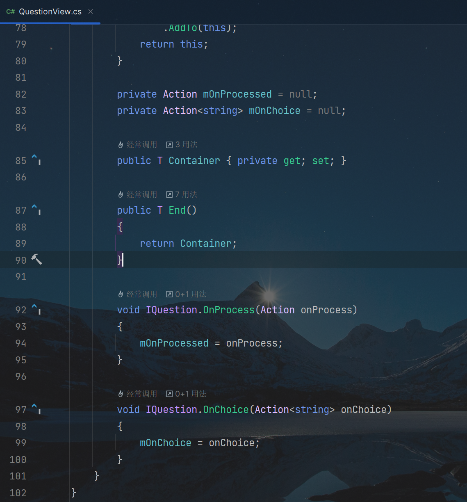Click the AddTo call on line 78
This screenshot has height=502, width=467.
point(183,28)
